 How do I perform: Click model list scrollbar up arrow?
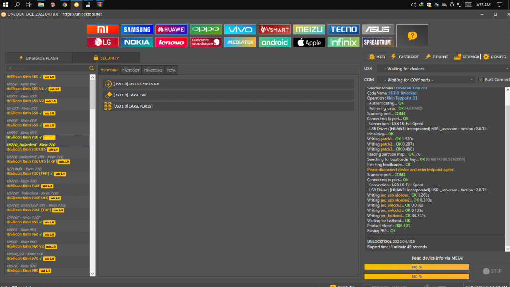(x=92, y=77)
